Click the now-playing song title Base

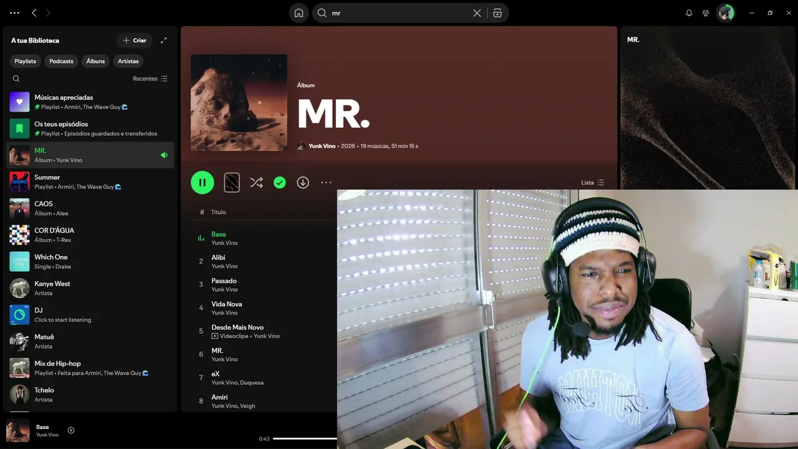(x=42, y=427)
